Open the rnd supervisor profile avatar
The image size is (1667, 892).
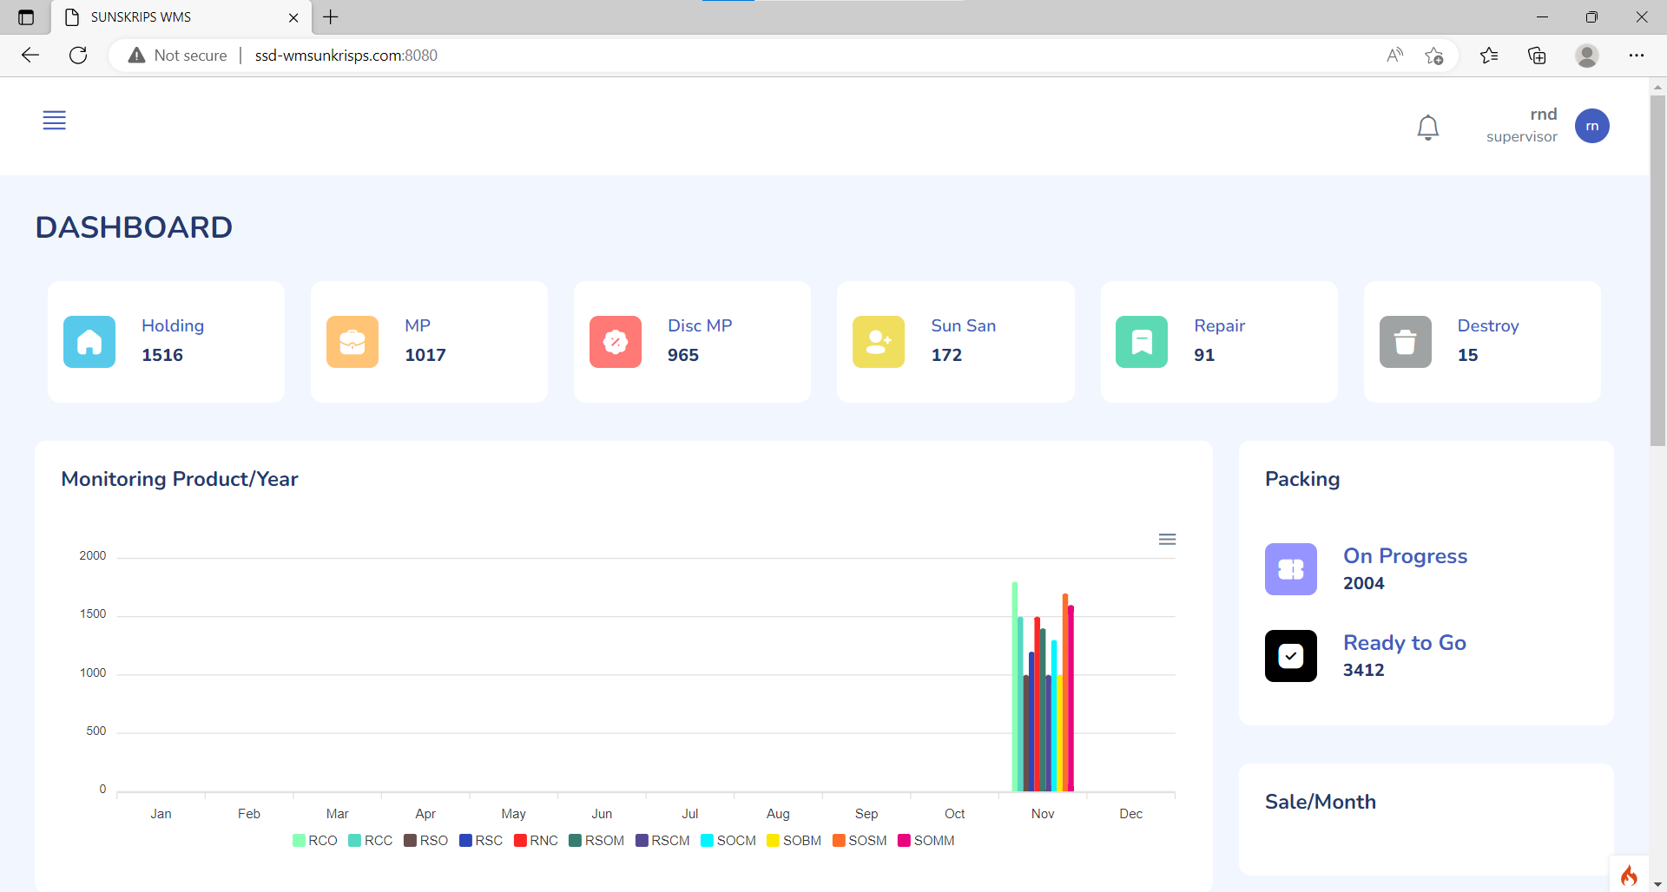(1592, 126)
